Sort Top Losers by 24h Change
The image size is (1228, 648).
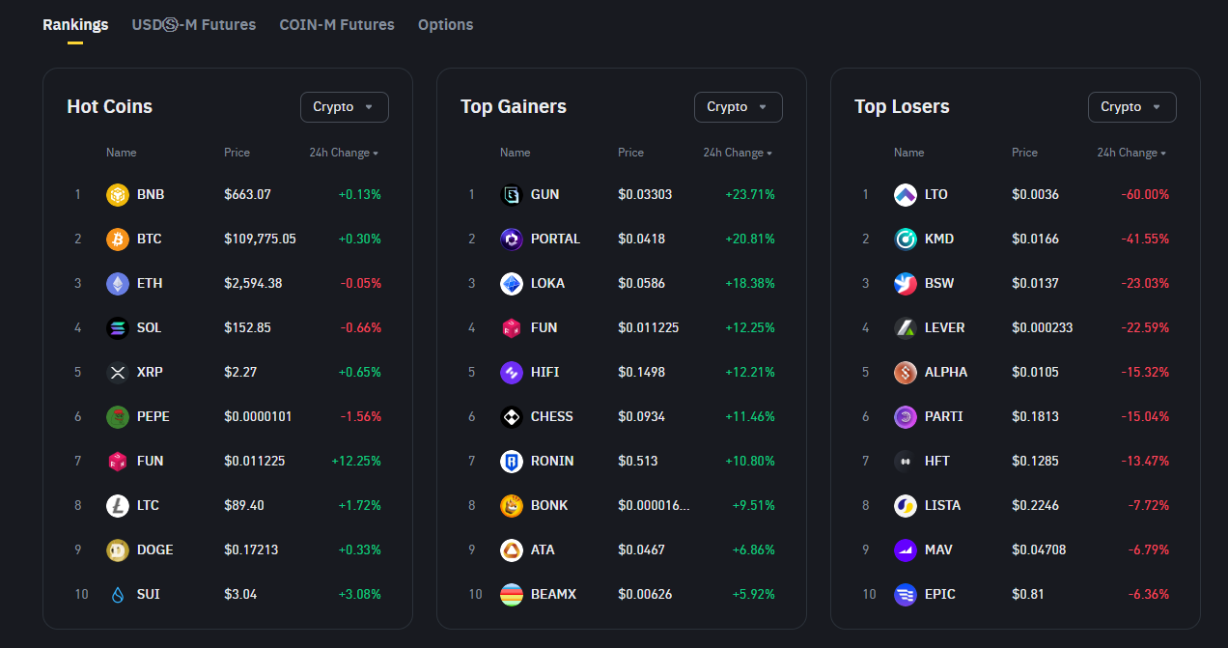[x=1131, y=153]
